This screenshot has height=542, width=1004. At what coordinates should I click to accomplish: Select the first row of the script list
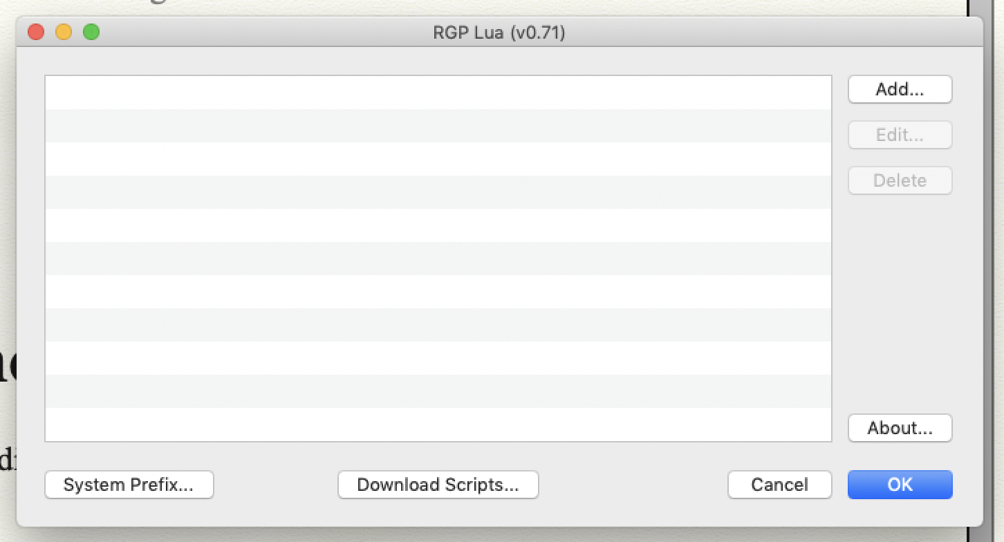tap(438, 93)
